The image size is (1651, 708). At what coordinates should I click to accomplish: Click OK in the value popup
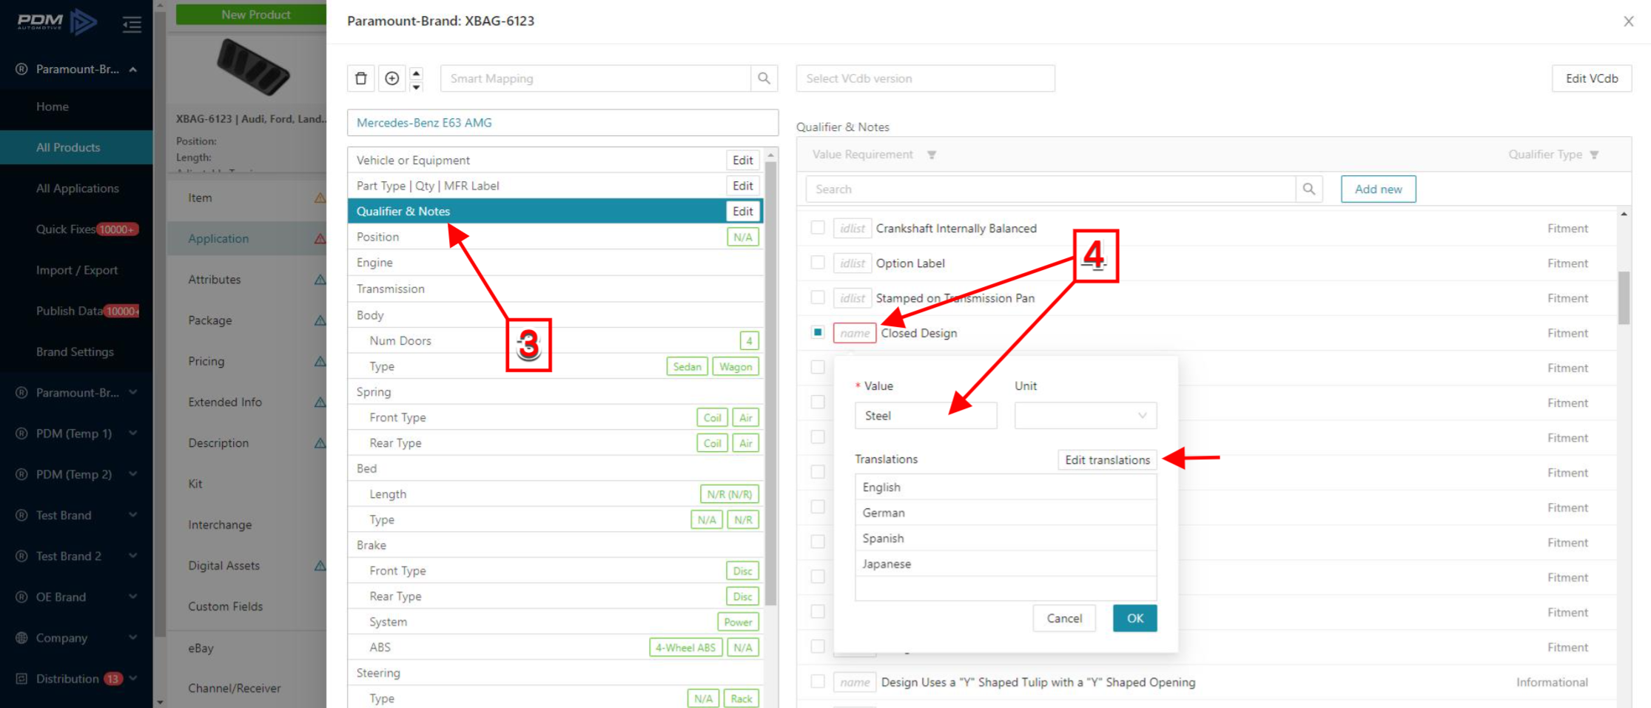(x=1135, y=618)
